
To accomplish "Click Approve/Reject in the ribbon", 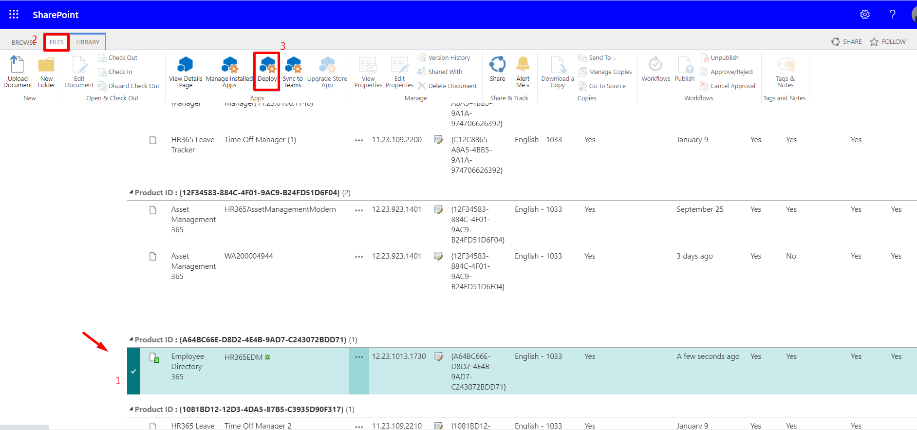I will [727, 72].
